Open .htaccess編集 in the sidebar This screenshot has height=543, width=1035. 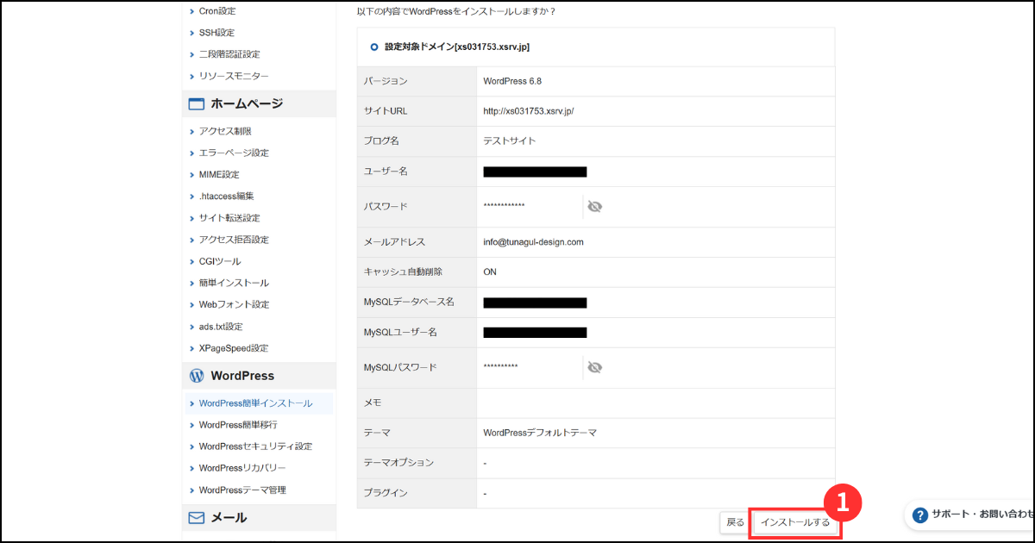(x=227, y=196)
